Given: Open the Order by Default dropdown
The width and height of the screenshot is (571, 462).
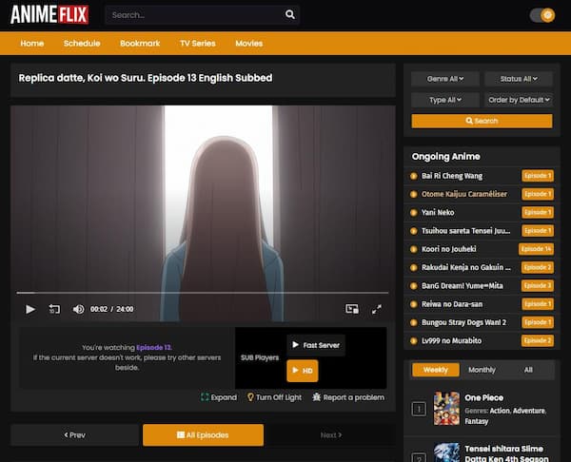Looking at the screenshot, I should [x=519, y=100].
